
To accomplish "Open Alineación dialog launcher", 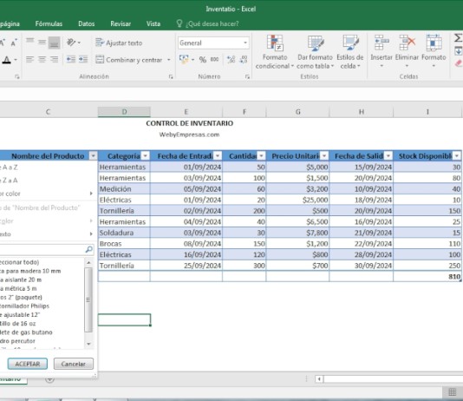I will pos(171,77).
